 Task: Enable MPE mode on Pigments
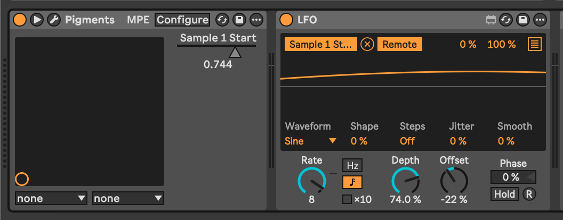click(138, 20)
